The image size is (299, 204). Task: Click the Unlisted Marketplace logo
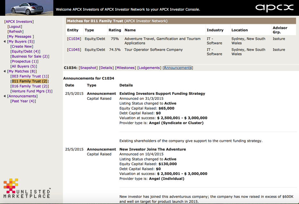(x=27, y=189)
